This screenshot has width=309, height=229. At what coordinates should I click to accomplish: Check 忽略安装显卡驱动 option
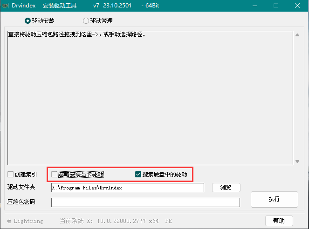[x=55, y=175]
